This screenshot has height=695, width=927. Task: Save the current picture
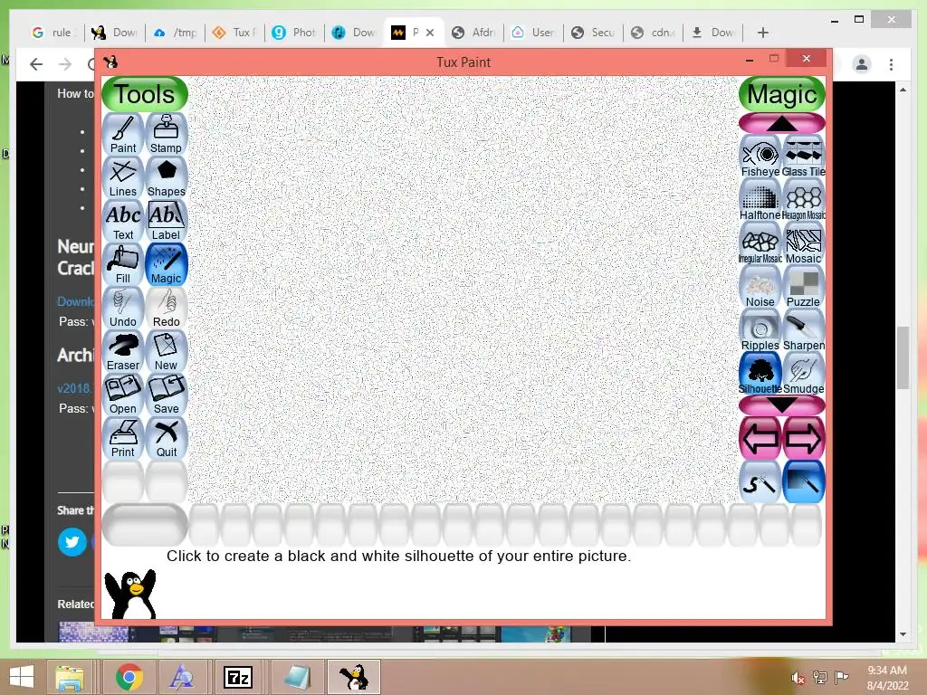pyautogui.click(x=167, y=395)
